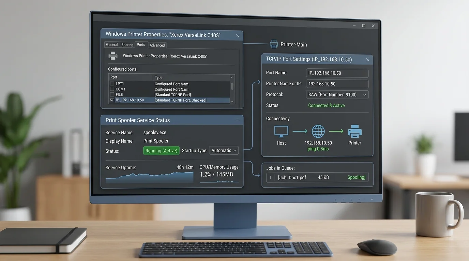The image size is (469, 261).
Task: Click the printer icon in Printer Properties
Action: click(113, 56)
